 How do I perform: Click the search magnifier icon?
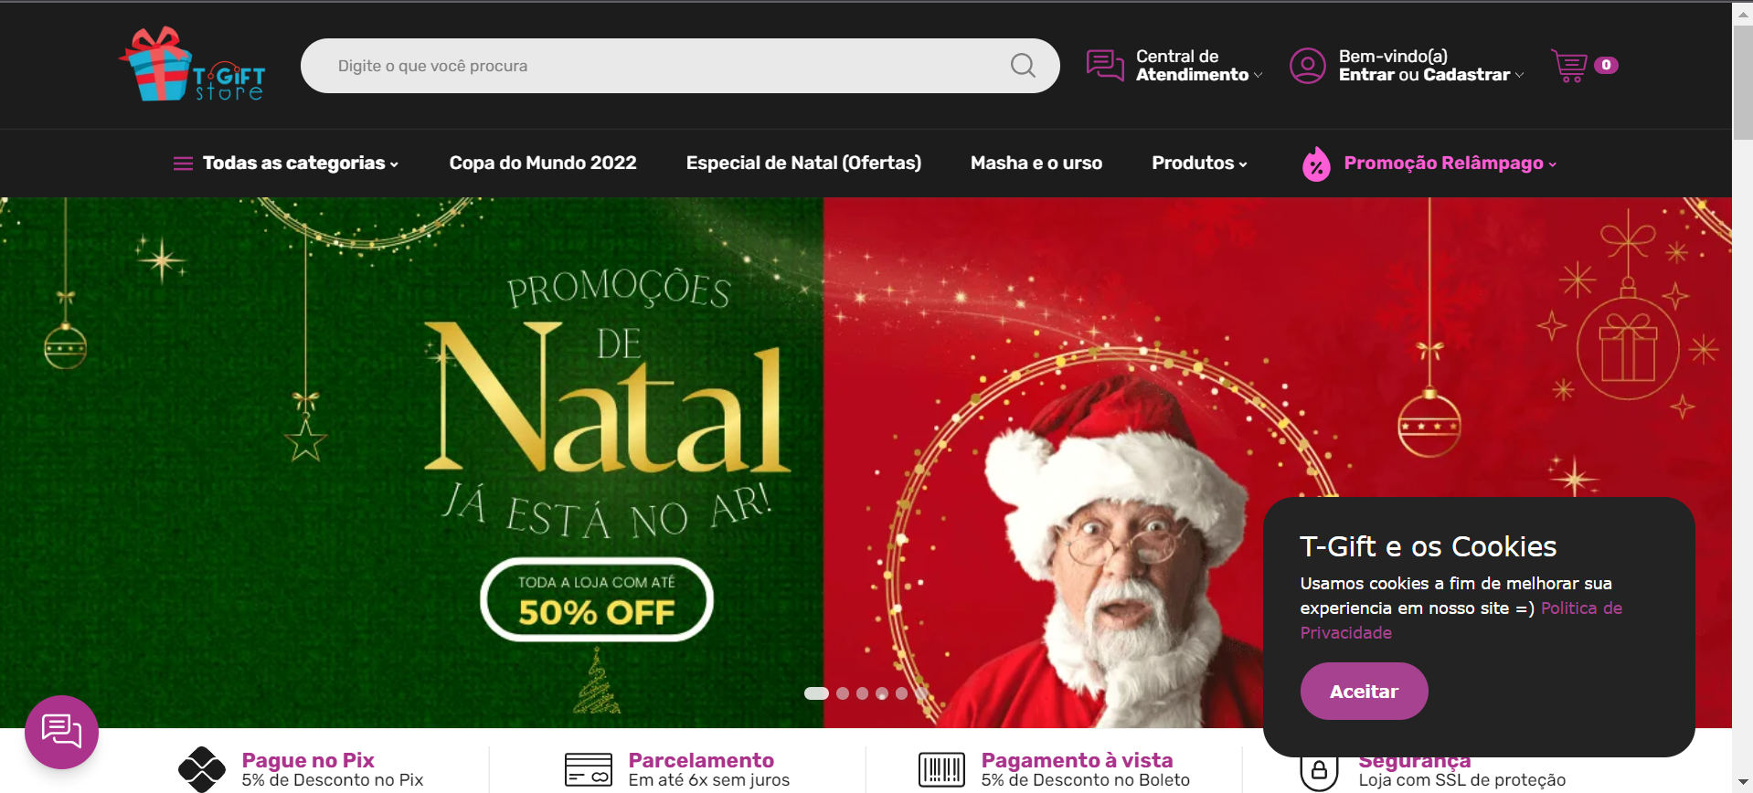[x=1023, y=66]
